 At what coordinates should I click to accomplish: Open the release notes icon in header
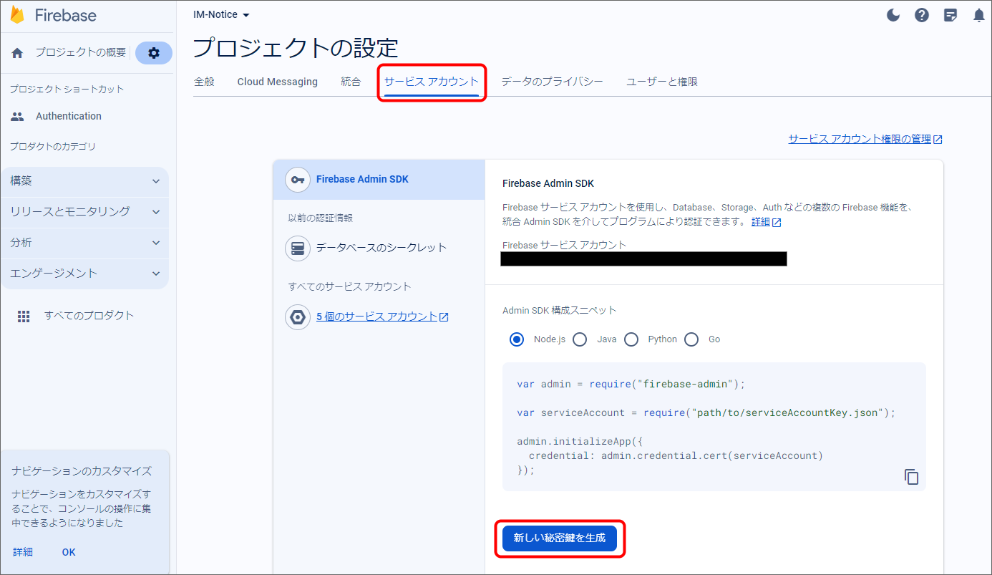[x=950, y=15]
